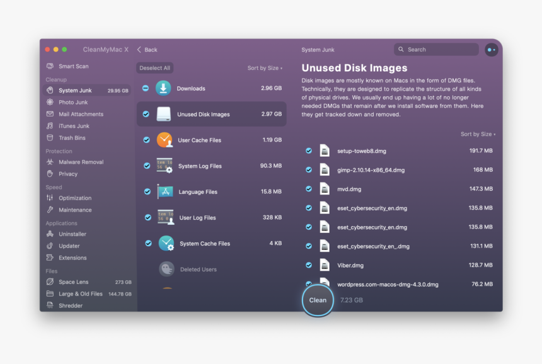Click the iTunes Junk music note icon
The image size is (542, 364).
[50, 126]
